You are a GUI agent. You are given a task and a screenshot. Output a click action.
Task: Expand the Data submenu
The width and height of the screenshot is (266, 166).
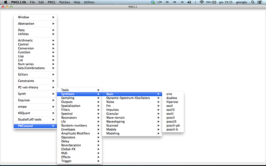tap(35, 30)
